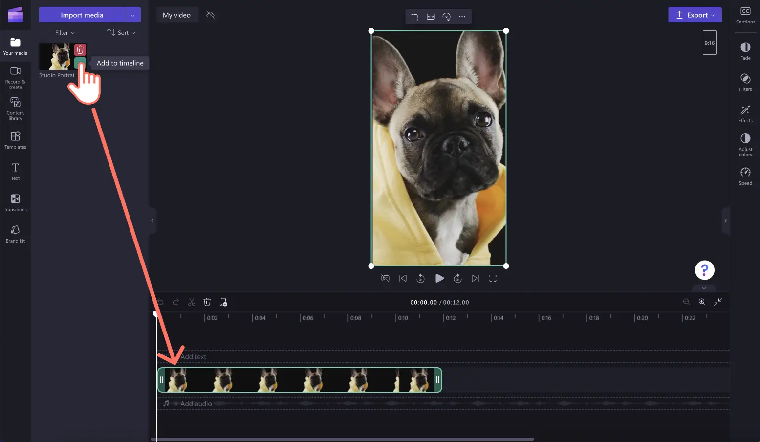Open Your media tab
760x442 pixels.
(x=15, y=46)
